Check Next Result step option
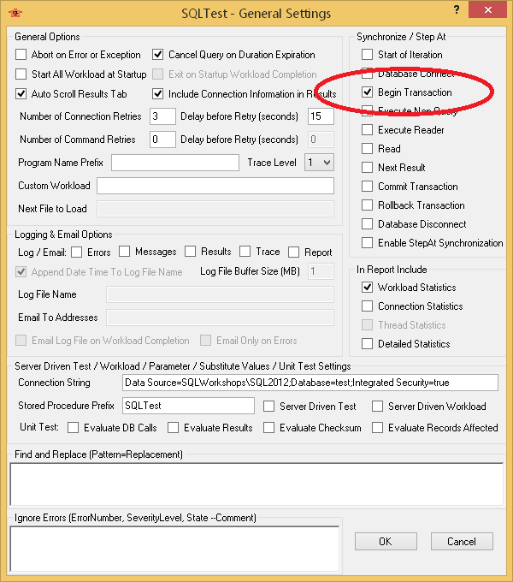Screen dimensions: 513x582 368,168
